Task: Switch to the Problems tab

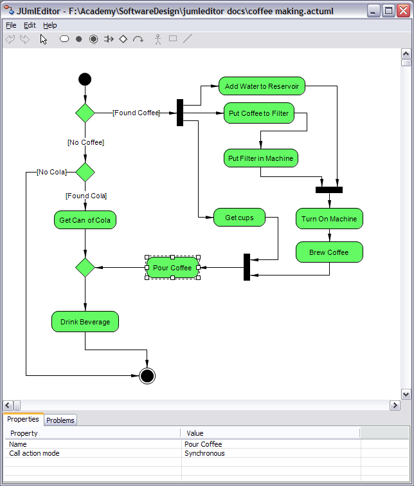Action: (60, 420)
